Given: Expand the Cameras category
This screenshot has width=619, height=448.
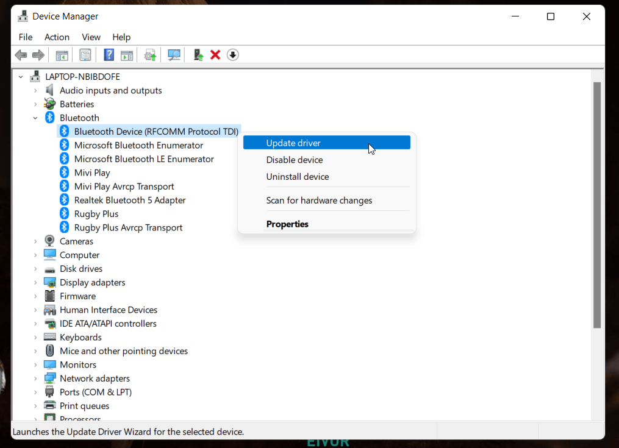Looking at the screenshot, I should (35, 241).
